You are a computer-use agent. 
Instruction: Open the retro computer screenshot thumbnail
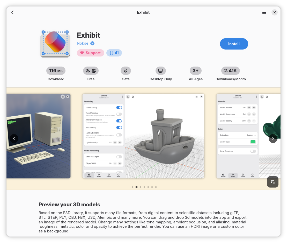[38, 136]
